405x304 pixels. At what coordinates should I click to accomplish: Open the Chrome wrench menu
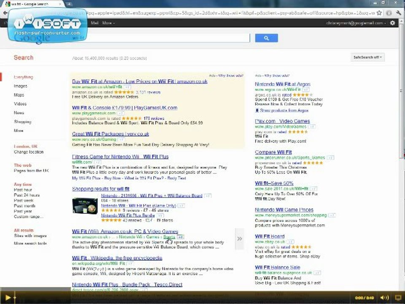click(399, 13)
